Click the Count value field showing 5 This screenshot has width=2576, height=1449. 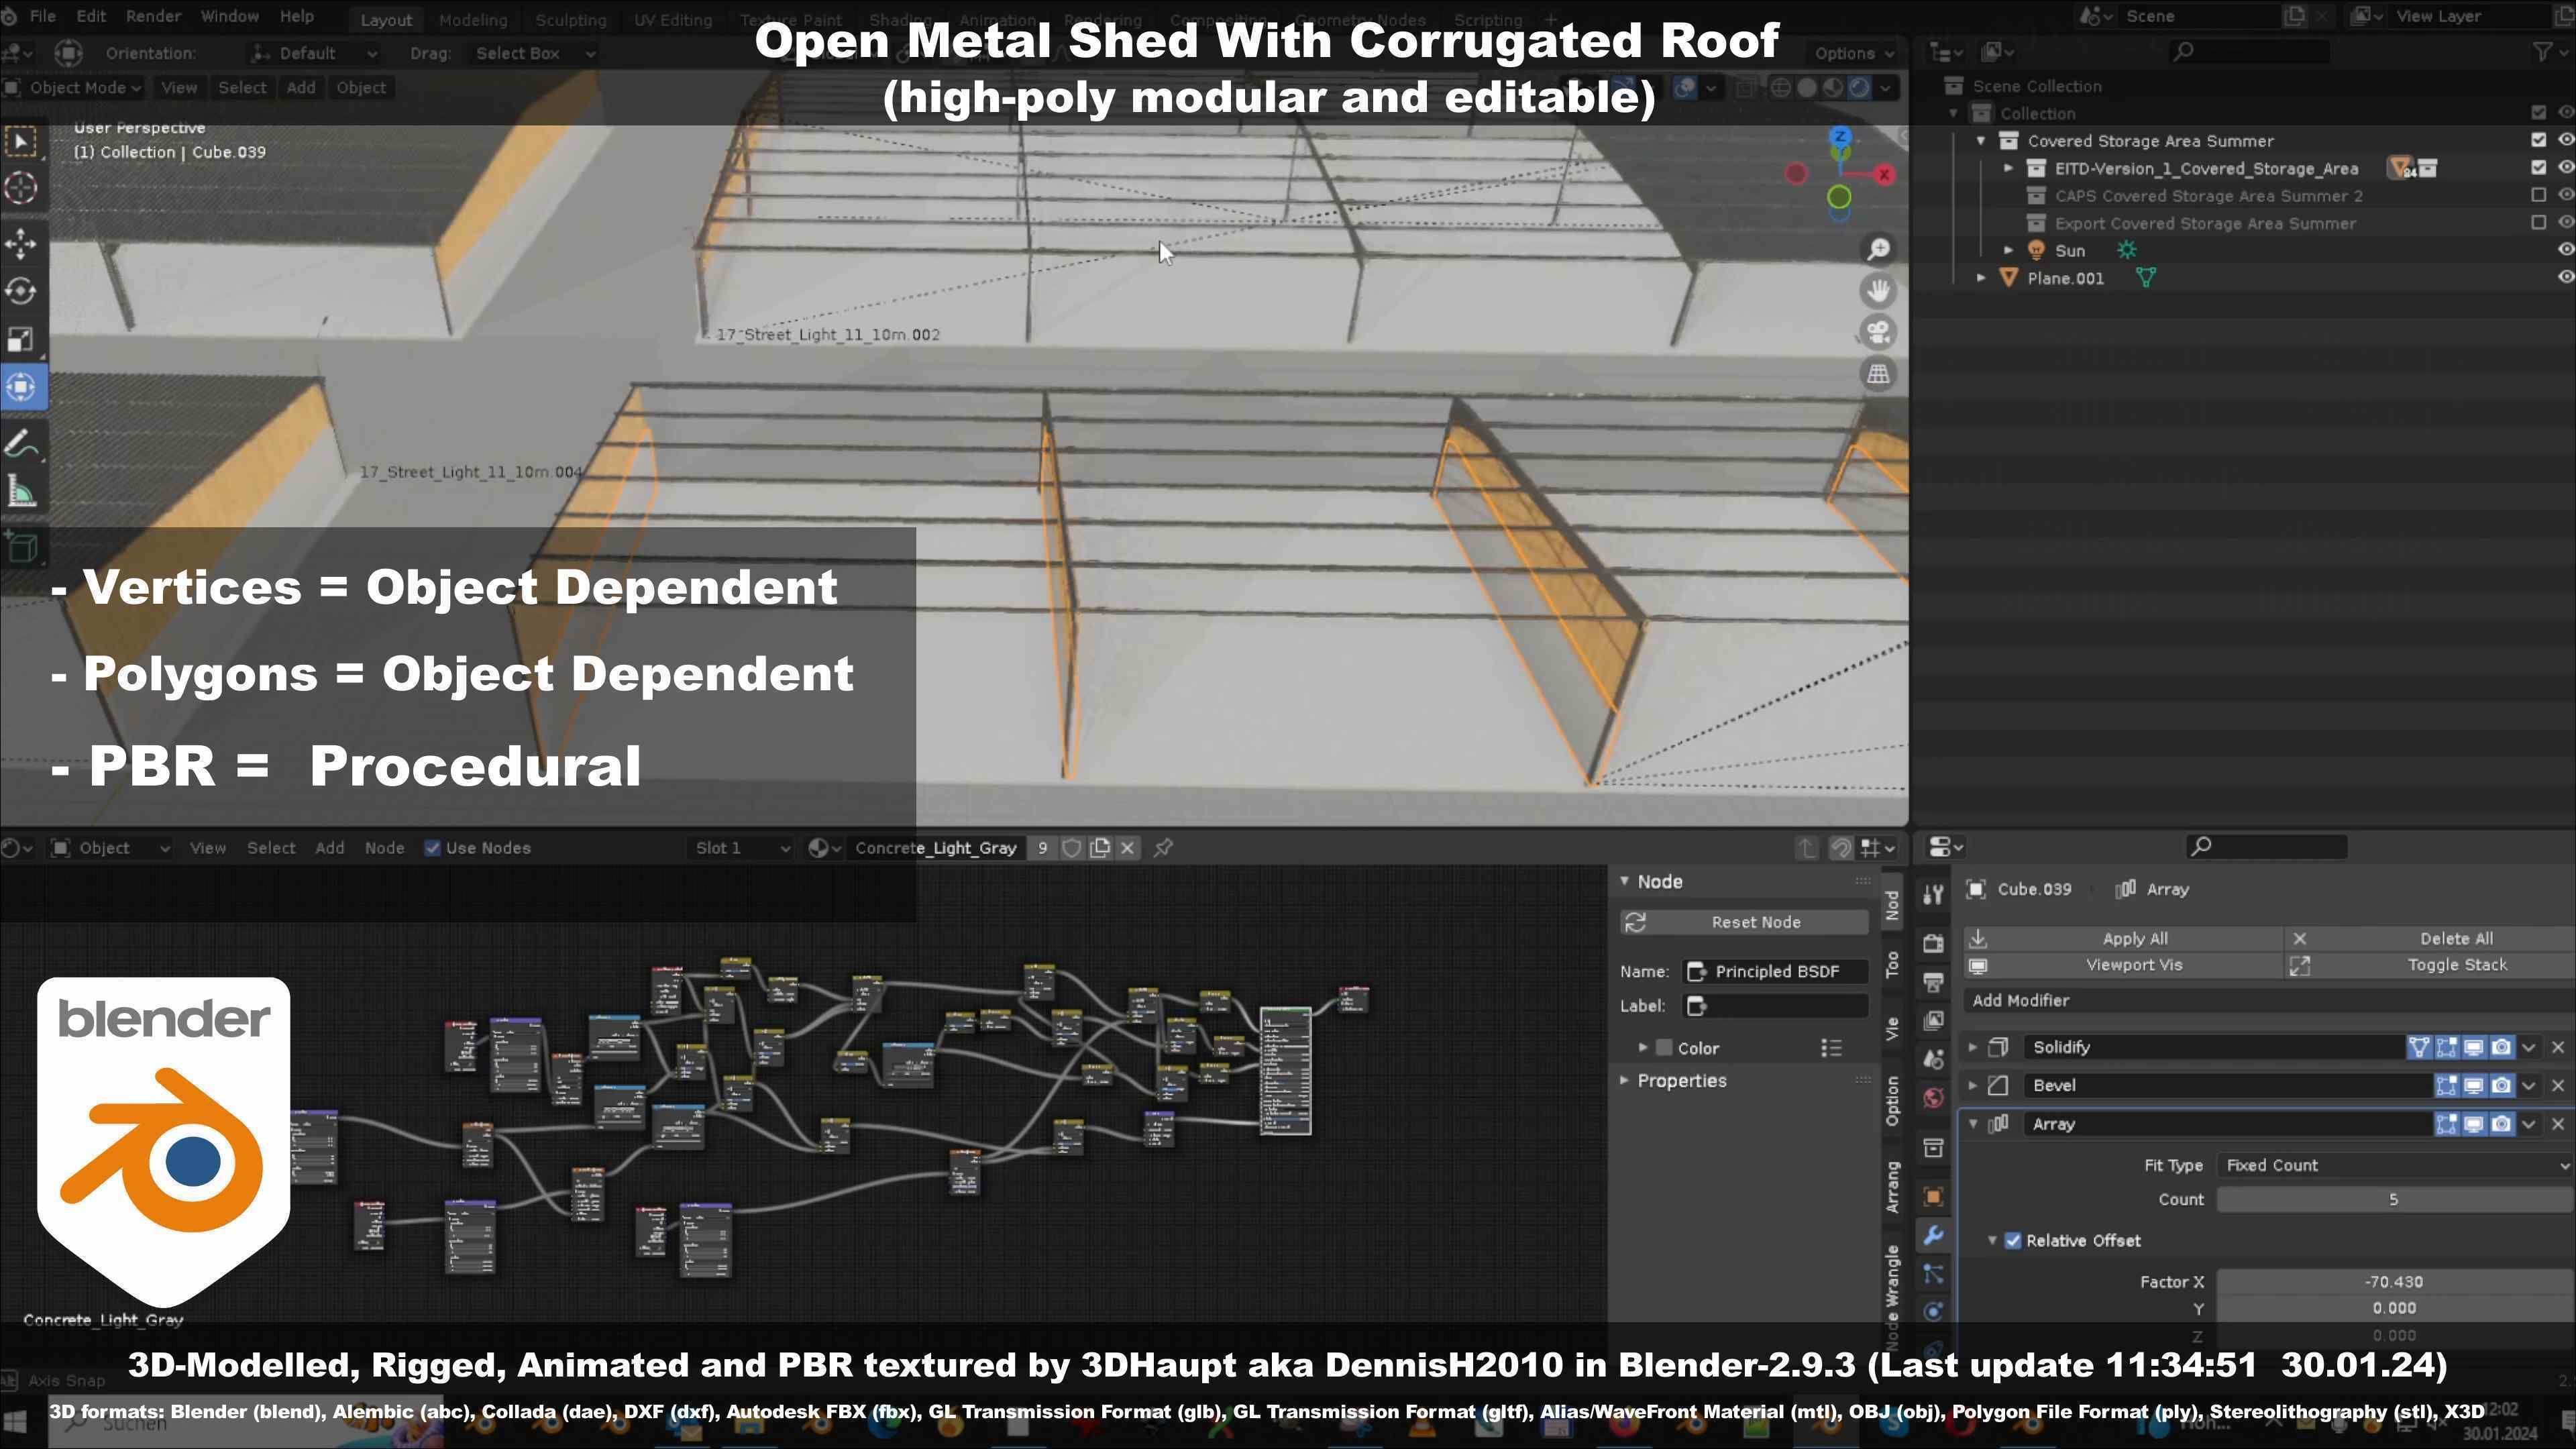coord(2394,1199)
